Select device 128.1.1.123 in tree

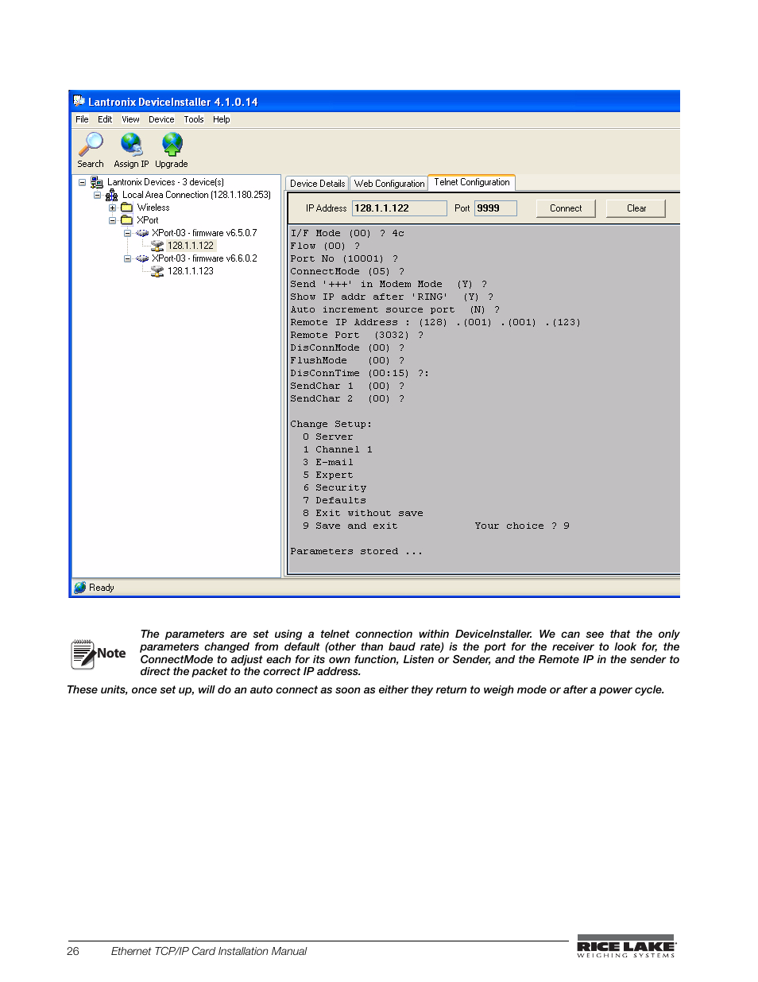point(191,271)
